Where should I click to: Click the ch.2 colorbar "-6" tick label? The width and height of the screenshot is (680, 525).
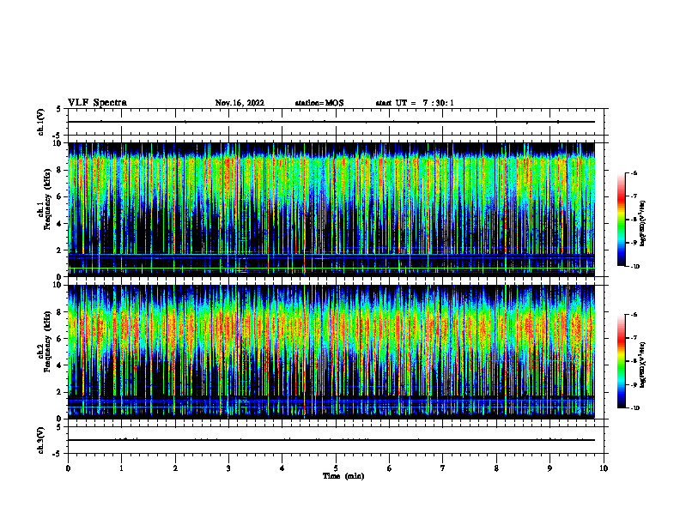634,315
